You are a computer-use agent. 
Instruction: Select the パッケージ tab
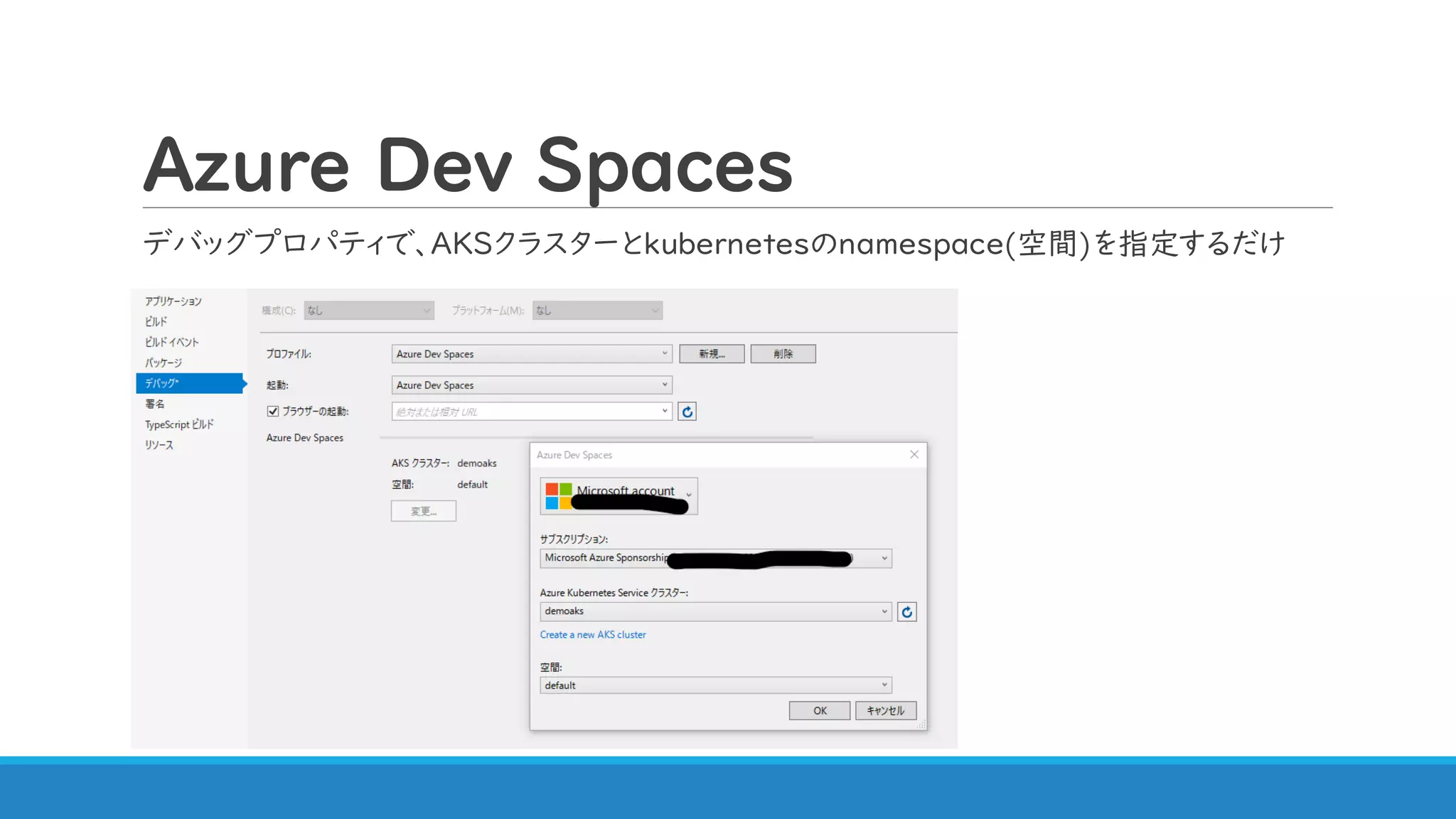click(x=164, y=363)
